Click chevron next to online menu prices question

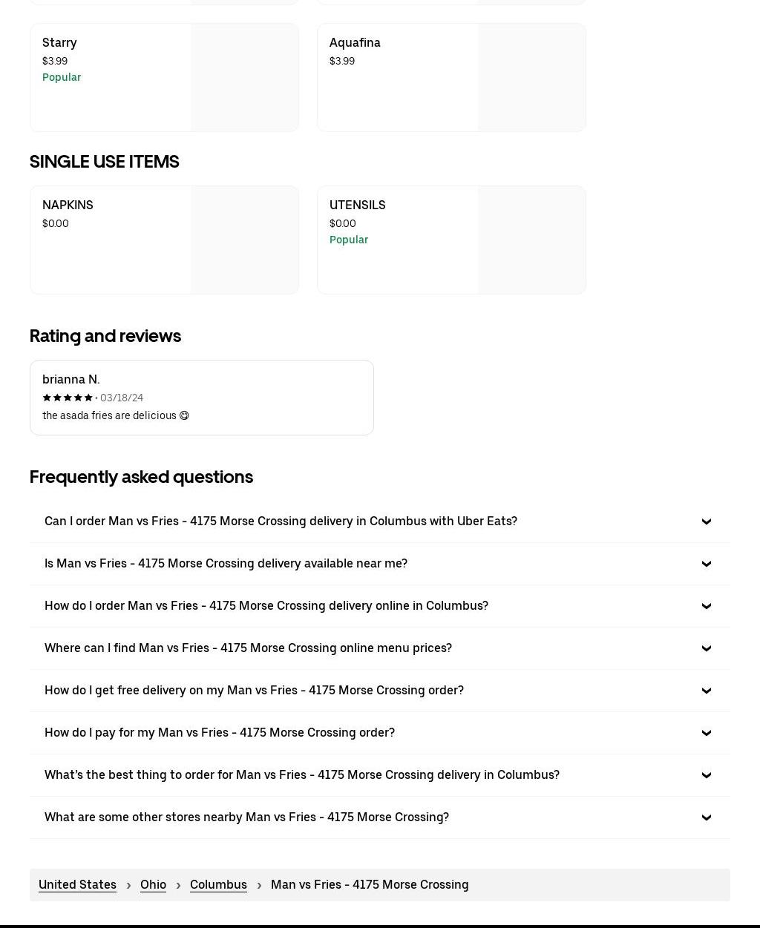[706, 648]
